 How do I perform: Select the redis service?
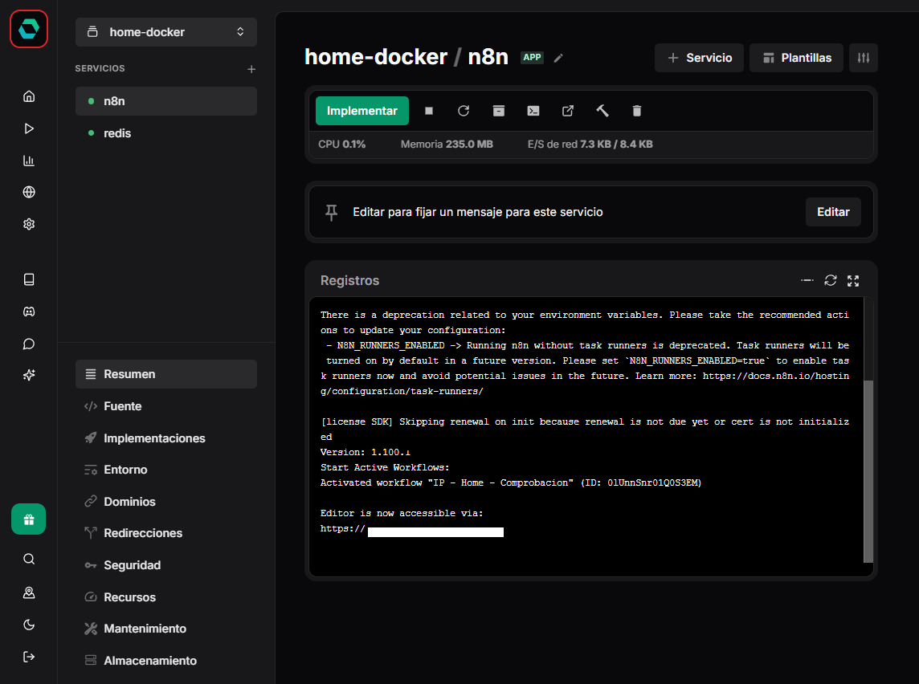[165, 133]
